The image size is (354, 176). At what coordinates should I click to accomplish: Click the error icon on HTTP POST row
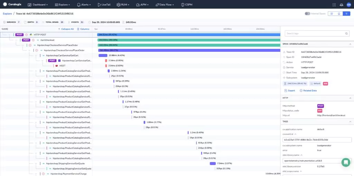[26, 35]
